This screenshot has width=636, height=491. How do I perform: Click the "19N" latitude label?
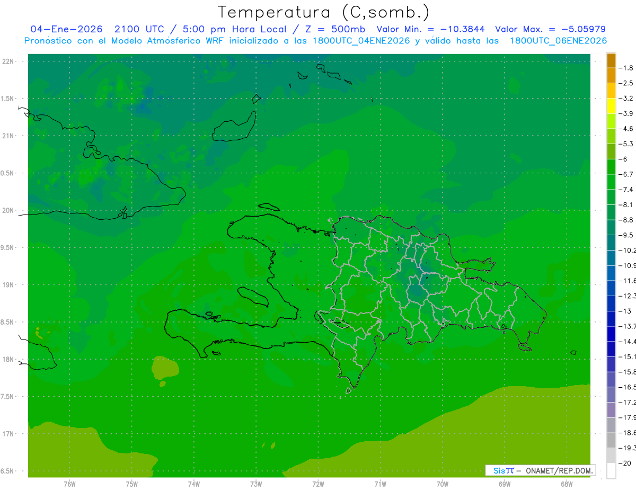coord(8,284)
